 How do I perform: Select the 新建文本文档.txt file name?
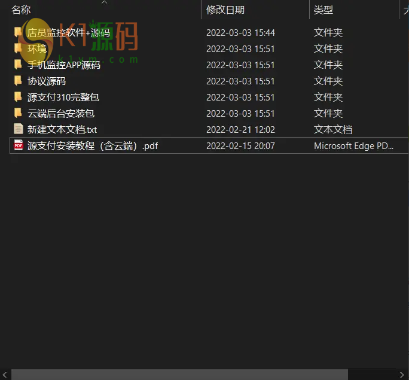tap(62, 129)
